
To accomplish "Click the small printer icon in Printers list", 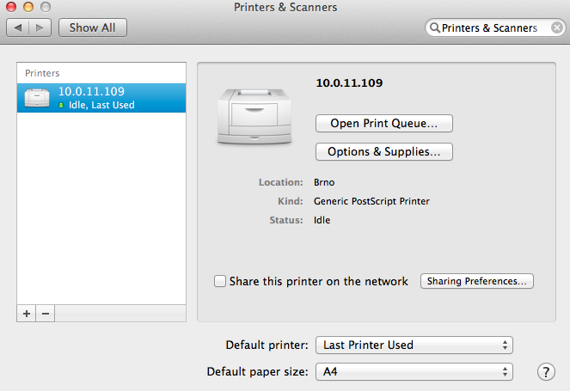I will tap(38, 98).
